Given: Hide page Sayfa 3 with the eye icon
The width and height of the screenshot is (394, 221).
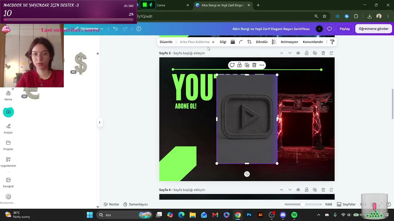Looking at the screenshot, I should pos(298,53).
